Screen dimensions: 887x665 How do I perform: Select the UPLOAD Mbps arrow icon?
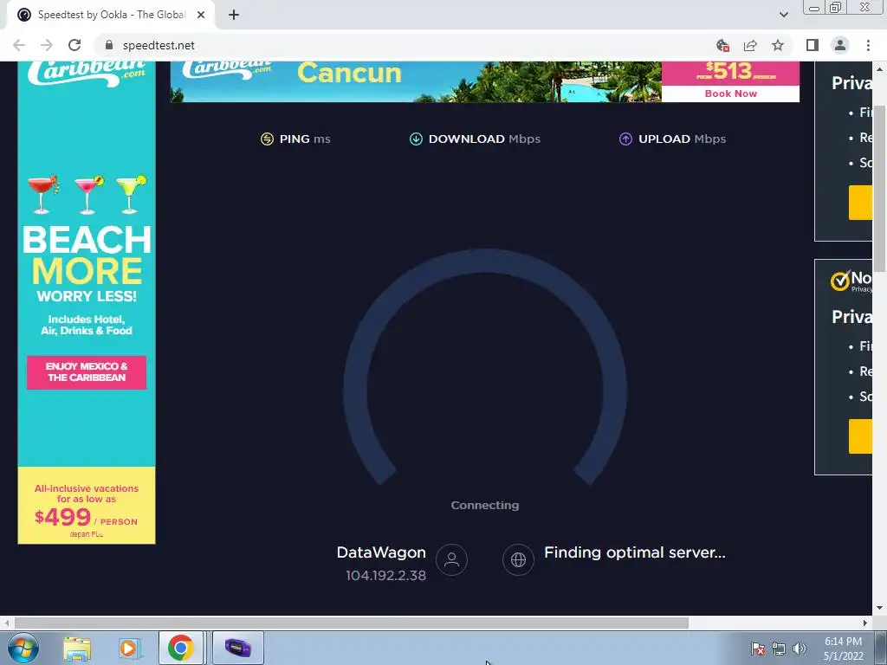[x=625, y=139]
